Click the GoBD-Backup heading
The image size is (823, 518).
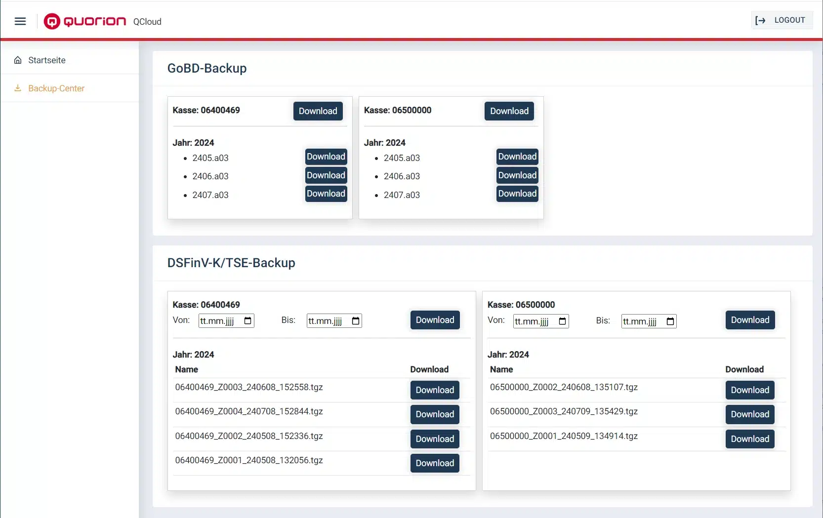pos(207,68)
